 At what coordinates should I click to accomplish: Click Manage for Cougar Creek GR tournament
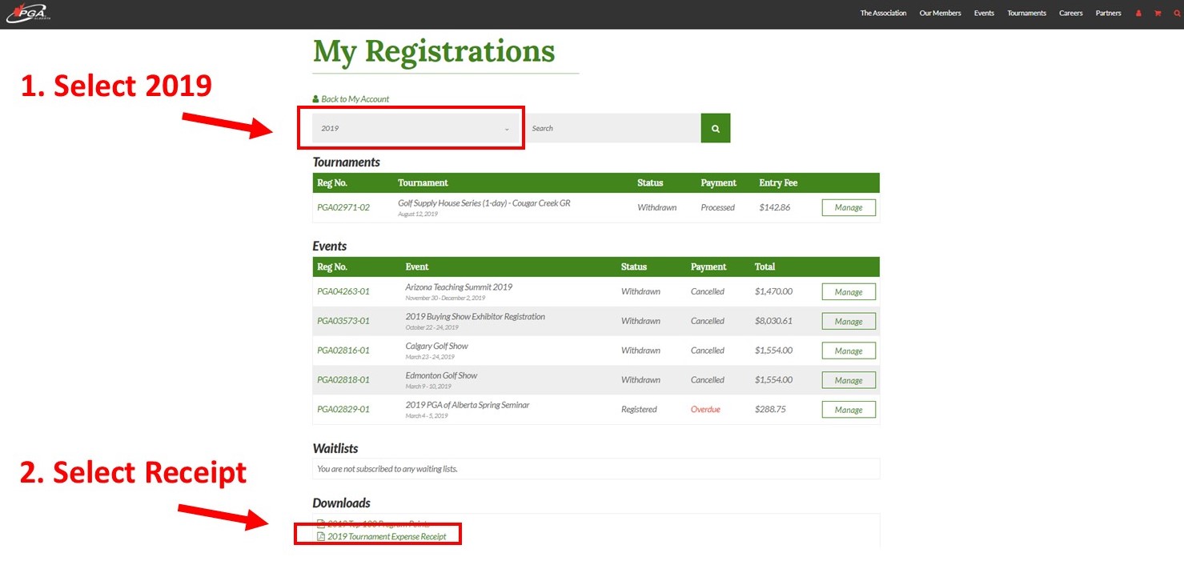click(848, 208)
